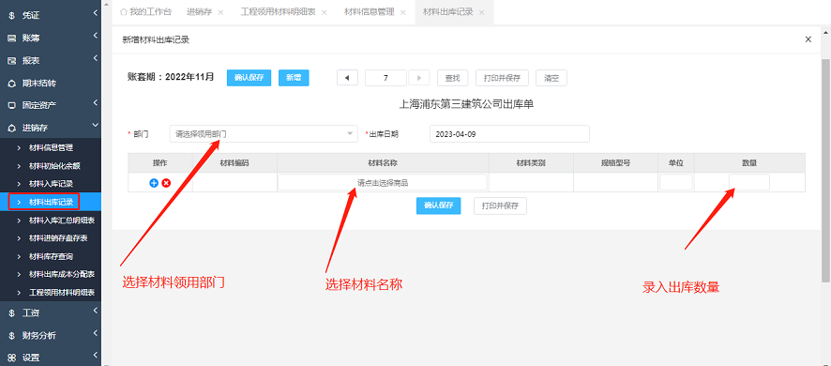The width and height of the screenshot is (831, 366).
Task: Click the 打印并保存 button below the table
Action: 500,206
